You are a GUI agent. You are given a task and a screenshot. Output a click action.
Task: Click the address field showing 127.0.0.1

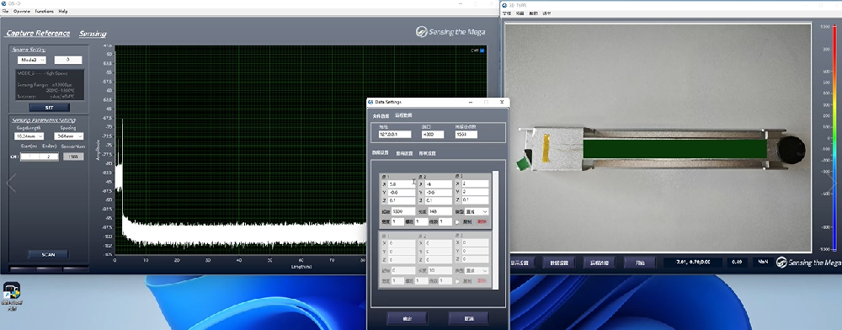click(x=395, y=134)
